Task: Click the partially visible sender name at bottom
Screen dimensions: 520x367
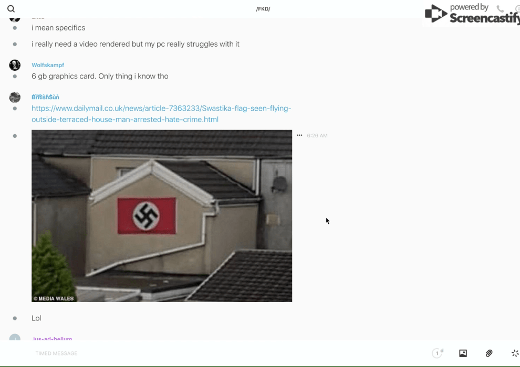Action: [x=52, y=339]
